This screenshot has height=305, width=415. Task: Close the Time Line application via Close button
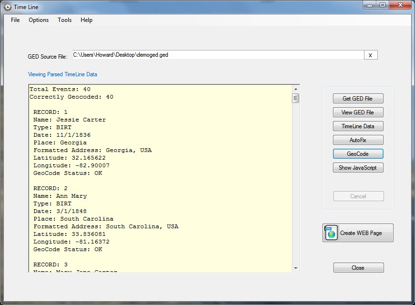(358, 267)
